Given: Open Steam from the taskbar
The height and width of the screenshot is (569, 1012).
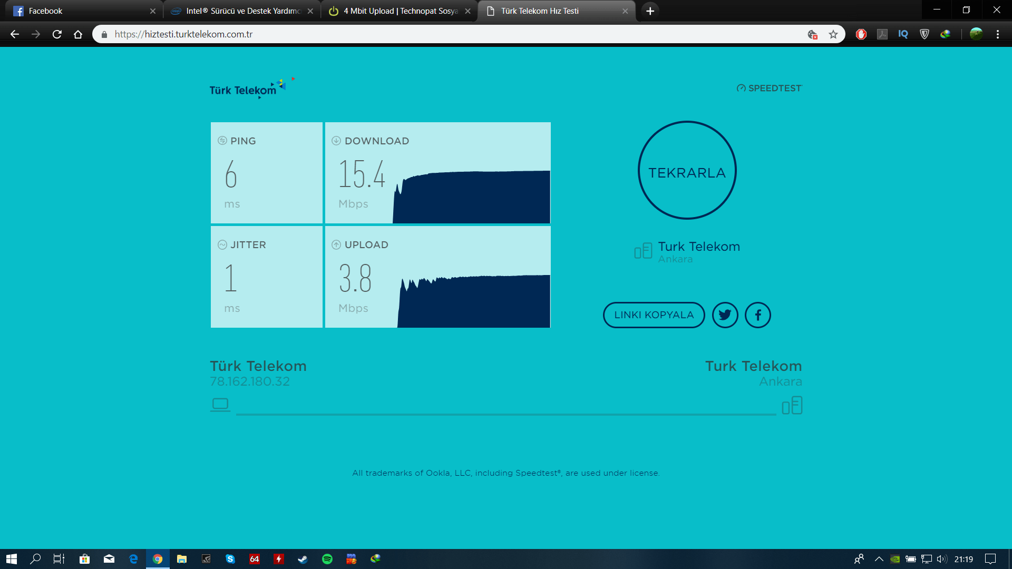Looking at the screenshot, I should tap(303, 559).
